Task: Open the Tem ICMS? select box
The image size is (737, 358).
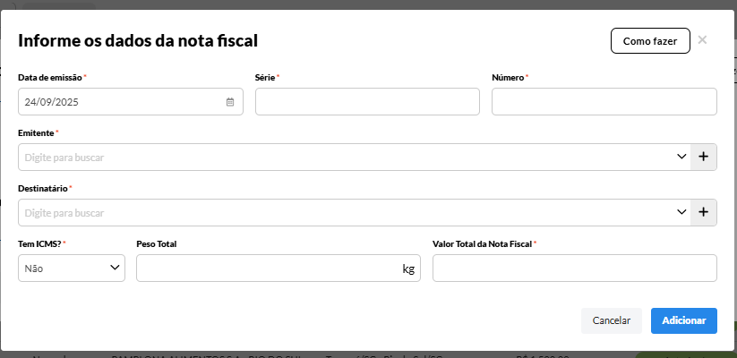Action: coord(72,268)
